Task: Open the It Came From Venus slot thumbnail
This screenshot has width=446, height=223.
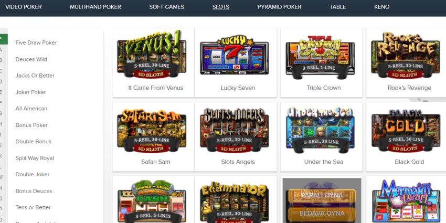Action: coord(152,54)
